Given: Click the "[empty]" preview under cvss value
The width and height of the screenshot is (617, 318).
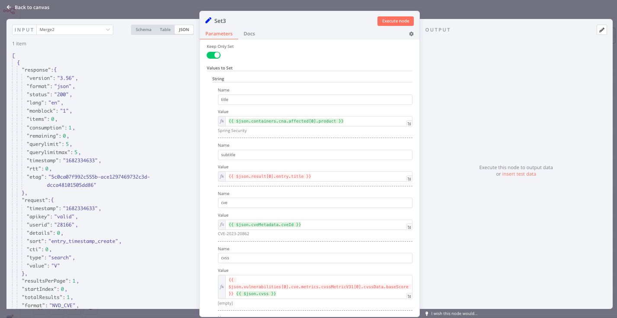Looking at the screenshot, I should pos(225,303).
